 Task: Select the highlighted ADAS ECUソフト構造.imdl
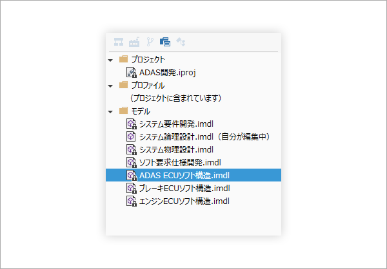193,175
